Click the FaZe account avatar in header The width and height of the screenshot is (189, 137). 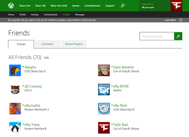pyautogui.click(x=176, y=6)
